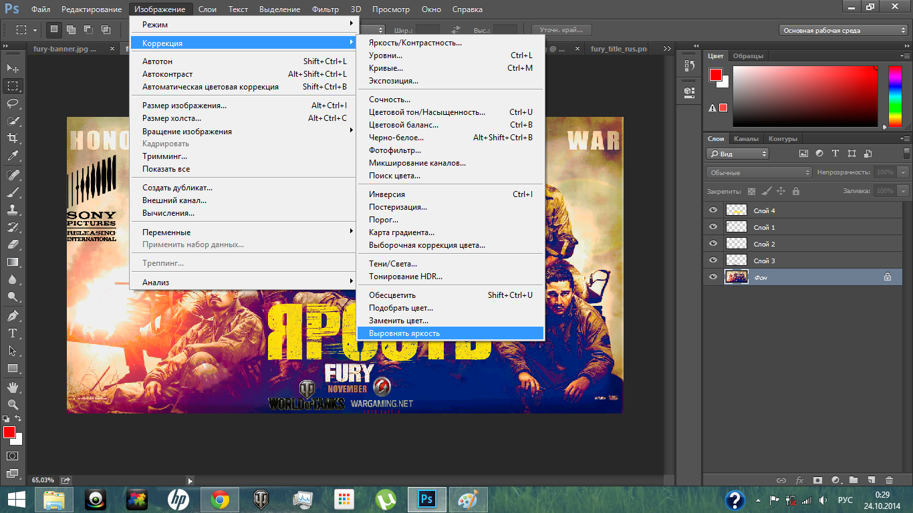Hide layer Слой 1
The height and width of the screenshot is (513, 913).
[x=713, y=227]
